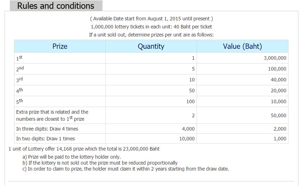Select the Prize column header
The width and height of the screenshot is (304, 186).
60,46
